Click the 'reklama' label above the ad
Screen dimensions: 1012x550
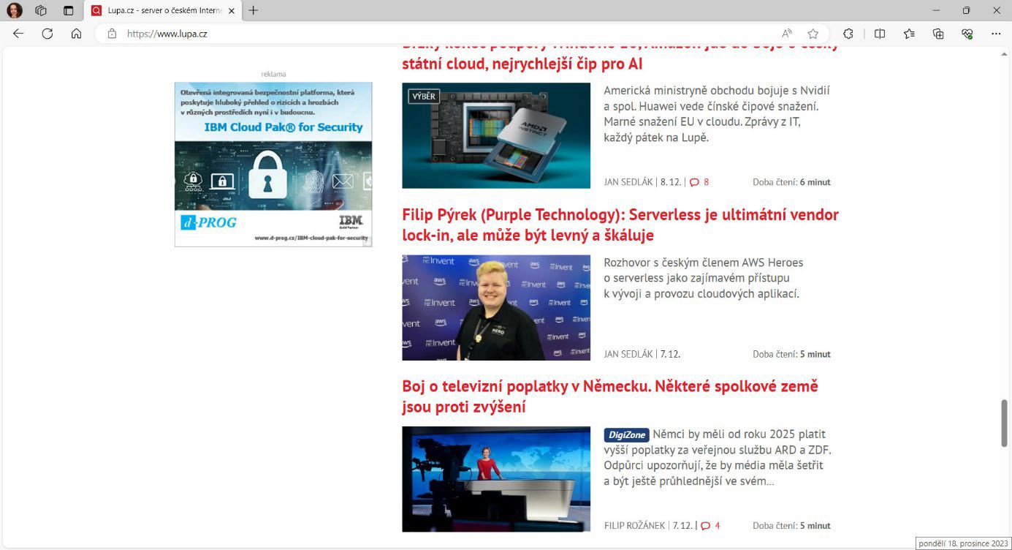tap(273, 74)
